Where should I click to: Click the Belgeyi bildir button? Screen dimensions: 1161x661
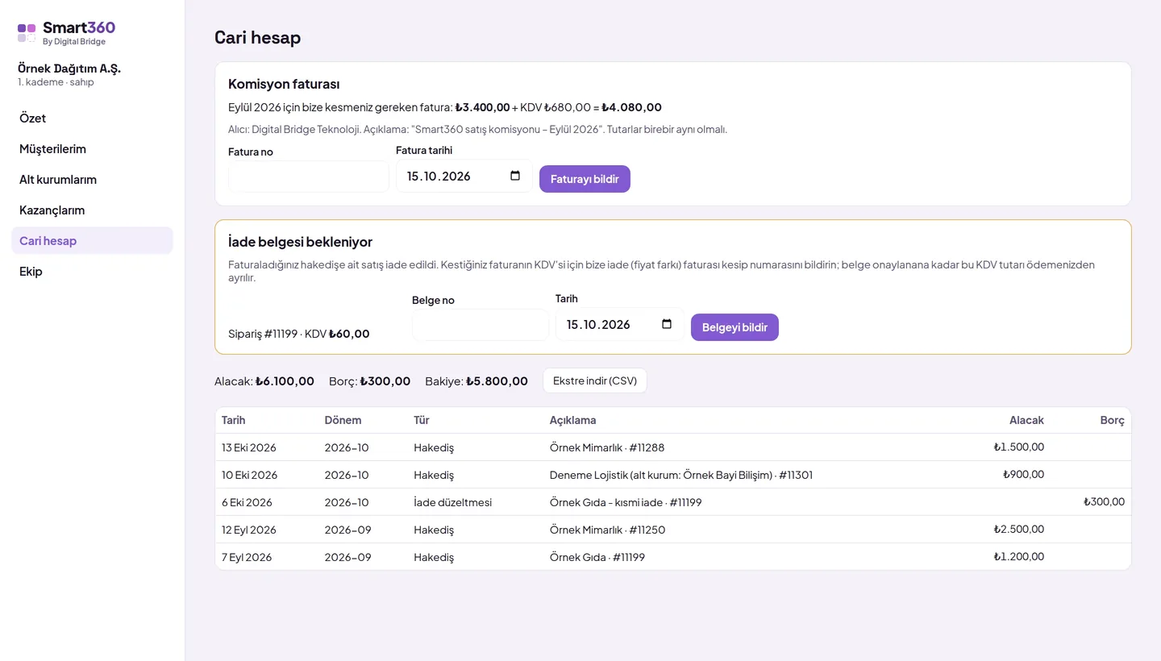(x=734, y=327)
